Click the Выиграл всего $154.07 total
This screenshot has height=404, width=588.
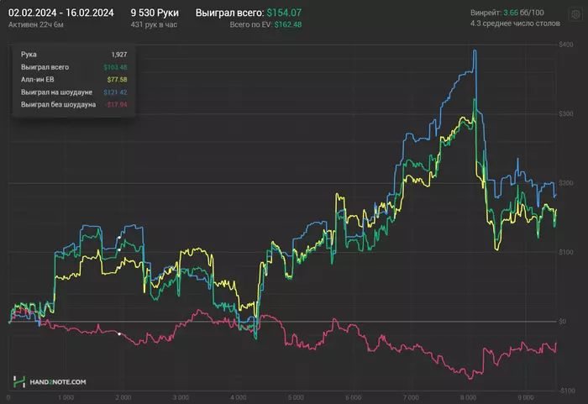pos(248,13)
